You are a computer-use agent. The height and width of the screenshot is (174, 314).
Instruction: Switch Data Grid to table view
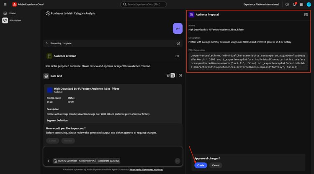tap(168, 76)
